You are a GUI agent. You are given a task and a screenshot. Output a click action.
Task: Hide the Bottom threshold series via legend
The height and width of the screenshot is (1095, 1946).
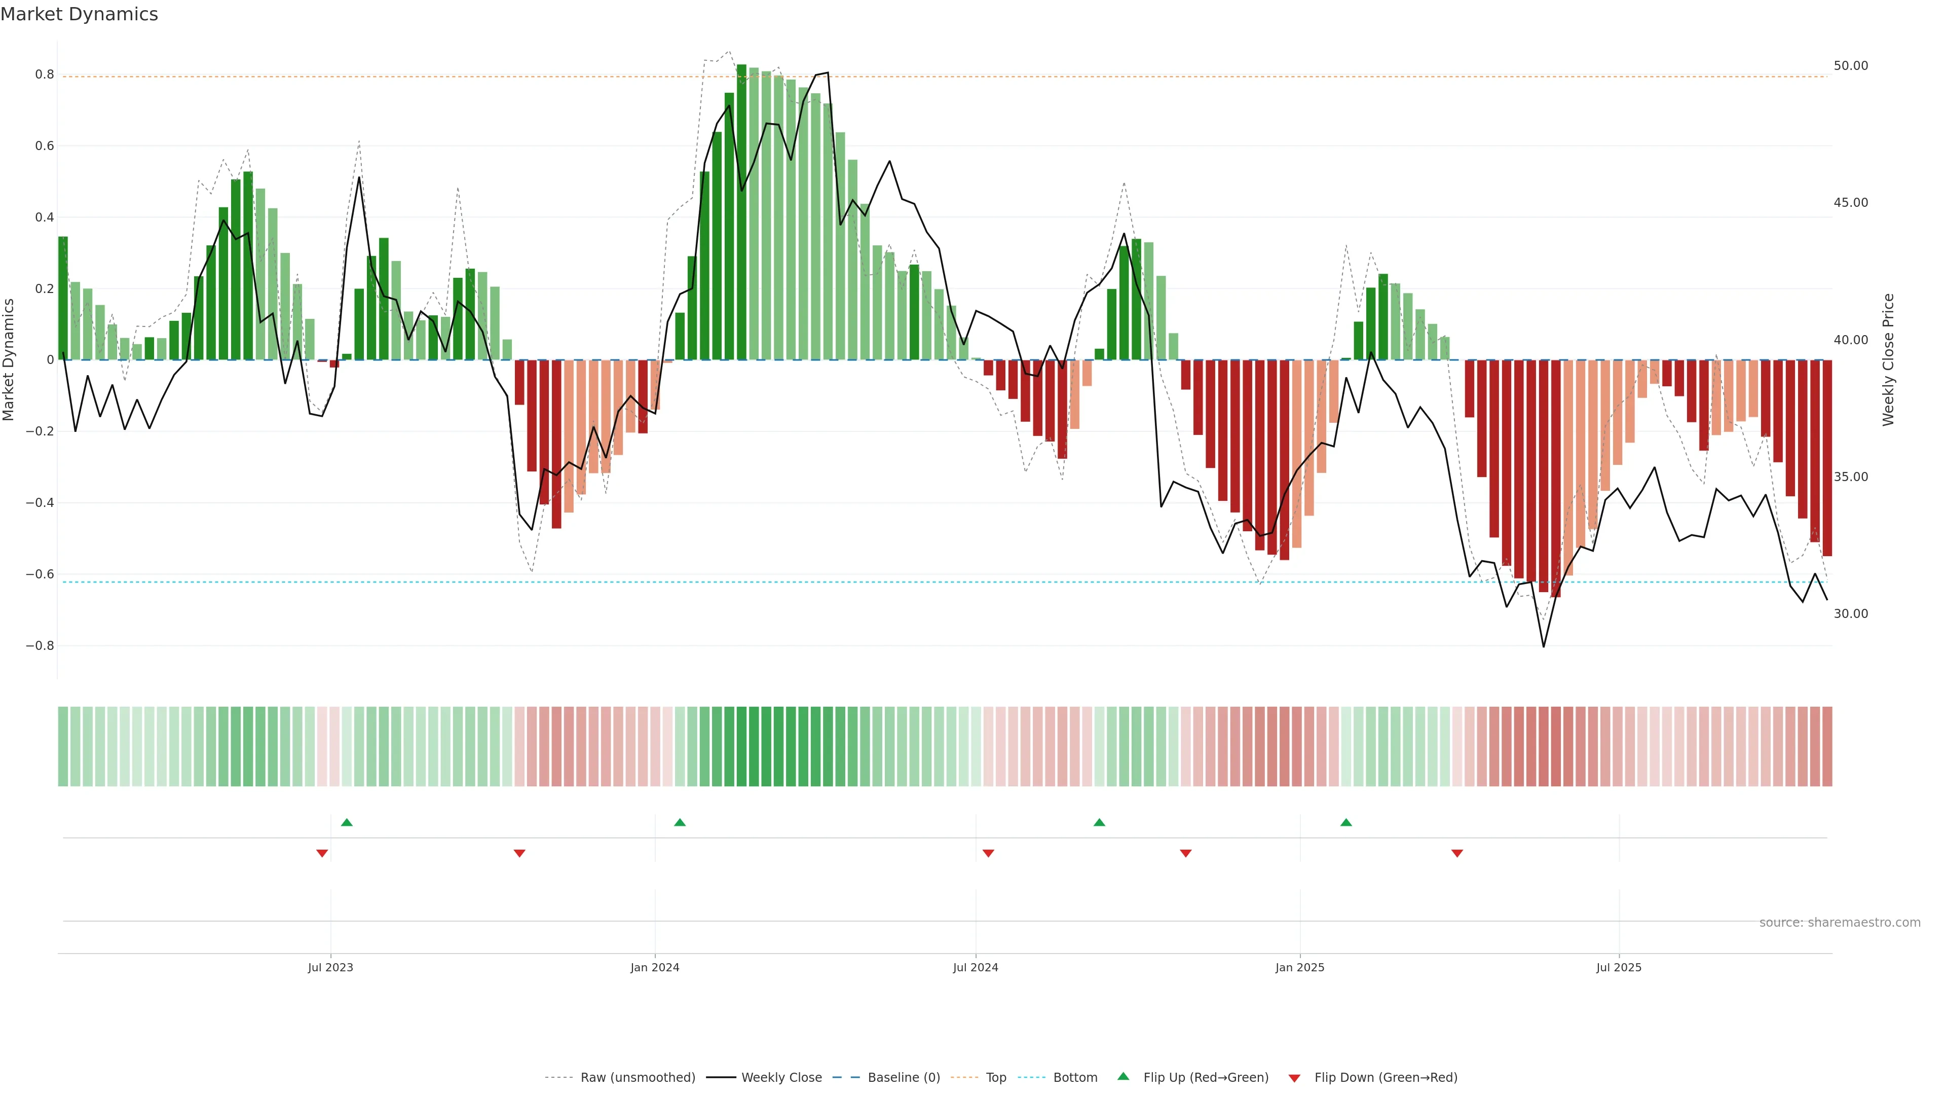[x=1075, y=1078]
